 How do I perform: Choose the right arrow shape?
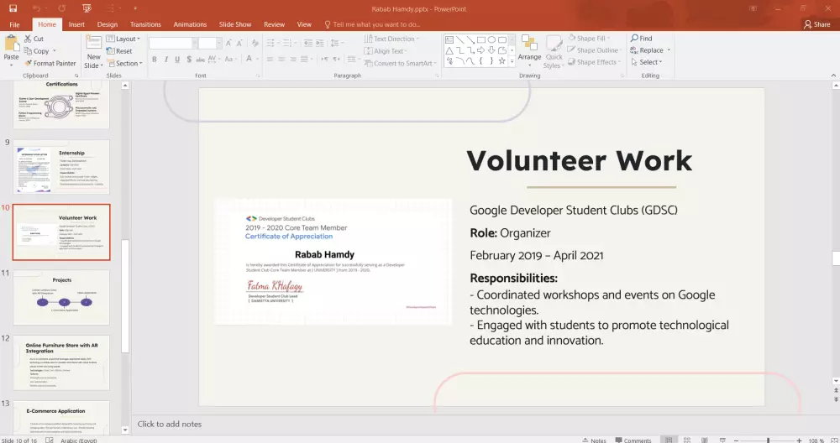(481, 50)
